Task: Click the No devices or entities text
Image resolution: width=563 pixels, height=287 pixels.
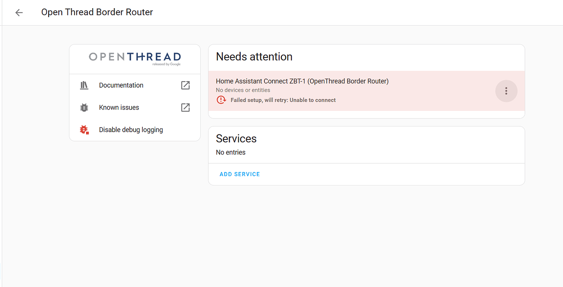Action: pyautogui.click(x=243, y=90)
